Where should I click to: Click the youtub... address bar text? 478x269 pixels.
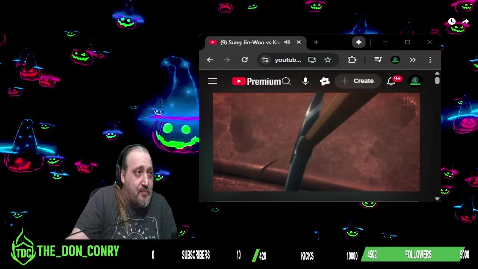point(288,60)
